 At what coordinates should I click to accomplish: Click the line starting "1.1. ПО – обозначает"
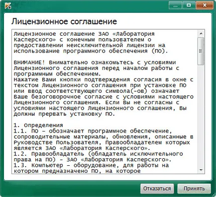[93, 131]
